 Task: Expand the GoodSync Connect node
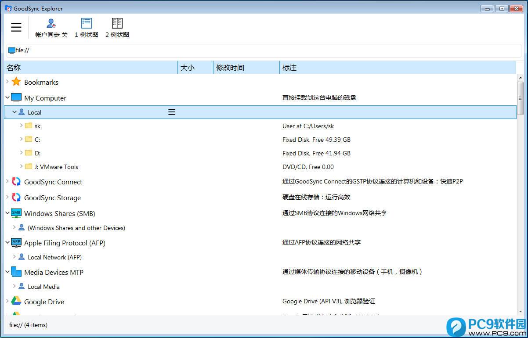[x=7, y=181]
